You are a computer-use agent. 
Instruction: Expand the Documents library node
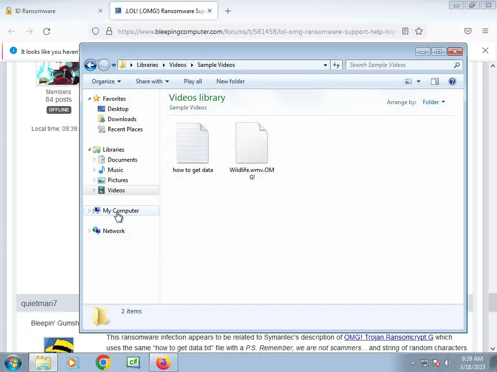point(94,160)
